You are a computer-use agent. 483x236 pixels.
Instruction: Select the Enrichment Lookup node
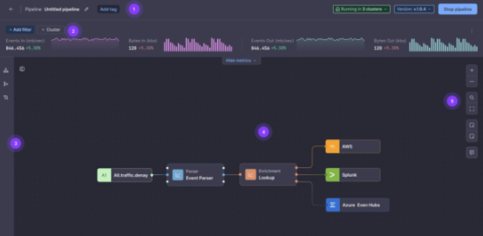(268, 174)
